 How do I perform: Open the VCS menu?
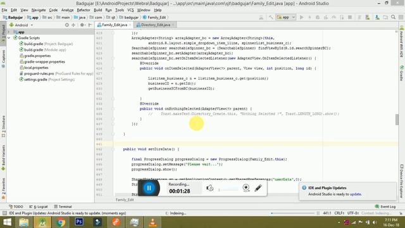(130, 10)
